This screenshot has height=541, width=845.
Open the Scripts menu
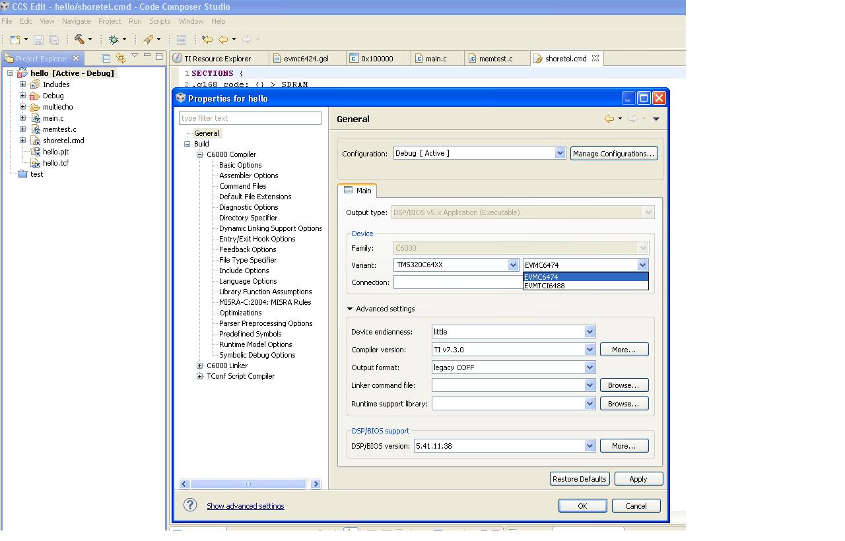[160, 21]
